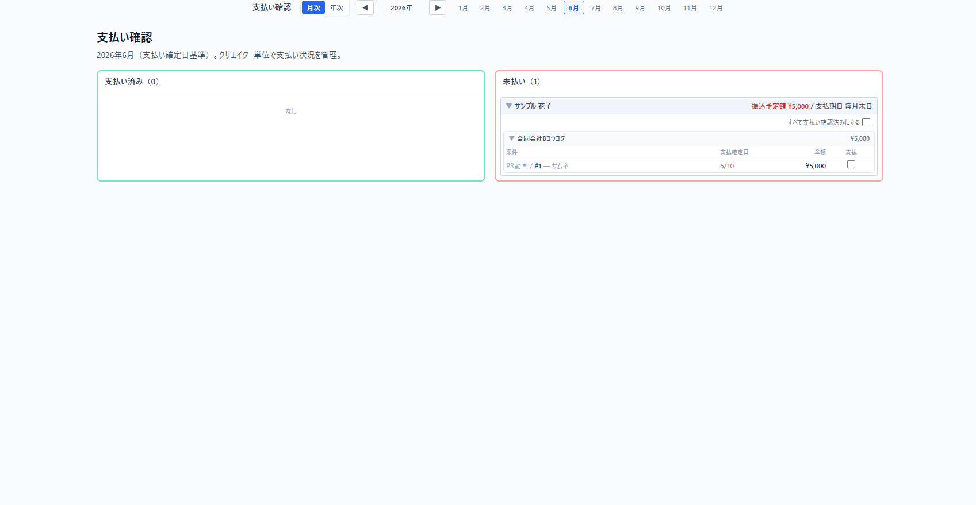The image size is (976, 505).
Task: Click the 金額 column header
Action: point(820,152)
